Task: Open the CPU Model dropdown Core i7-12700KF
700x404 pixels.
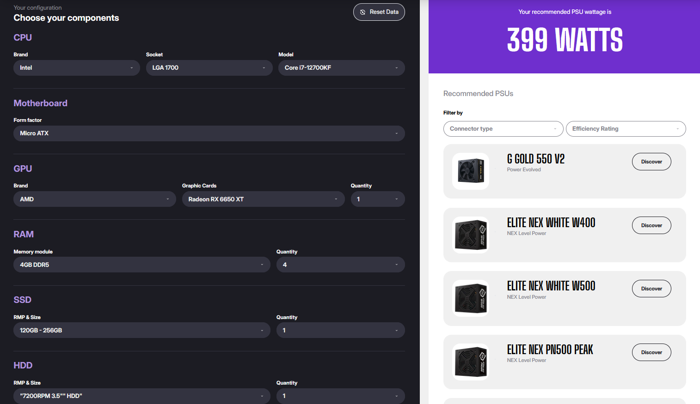Action: pyautogui.click(x=342, y=68)
